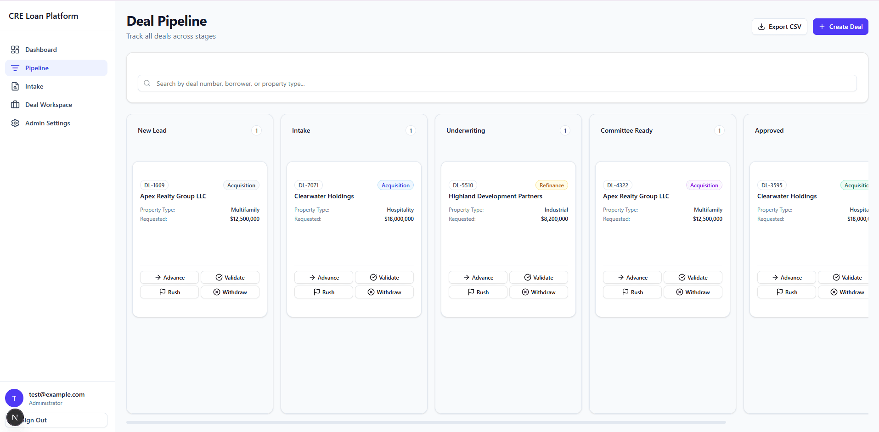The height and width of the screenshot is (432, 879).
Task: Withdraw deal DL-7071
Action: pyautogui.click(x=384, y=292)
